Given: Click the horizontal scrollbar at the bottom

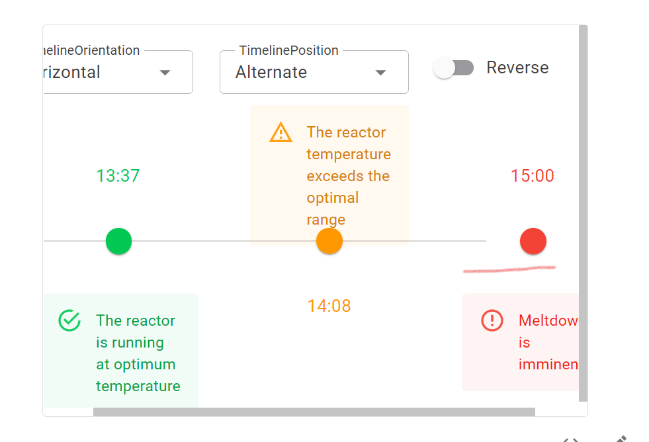Looking at the screenshot, I should [314, 412].
